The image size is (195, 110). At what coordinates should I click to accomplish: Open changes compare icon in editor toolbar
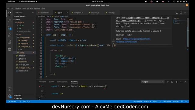pos(176,13)
